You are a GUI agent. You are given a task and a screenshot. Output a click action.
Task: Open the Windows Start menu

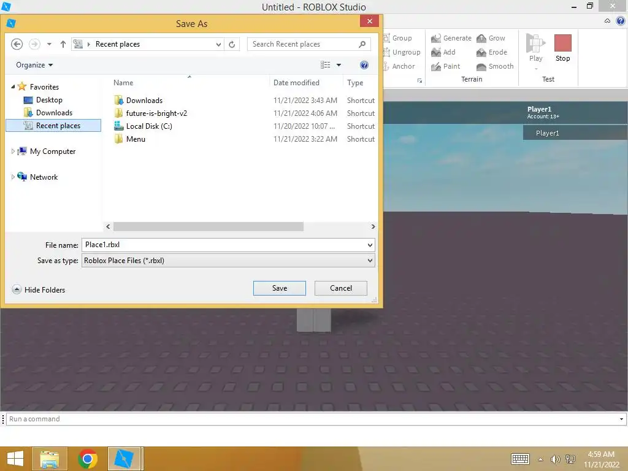[15, 459]
